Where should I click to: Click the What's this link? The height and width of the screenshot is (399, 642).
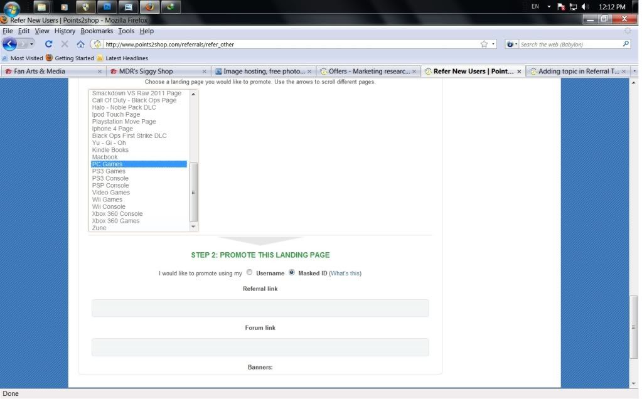point(345,274)
